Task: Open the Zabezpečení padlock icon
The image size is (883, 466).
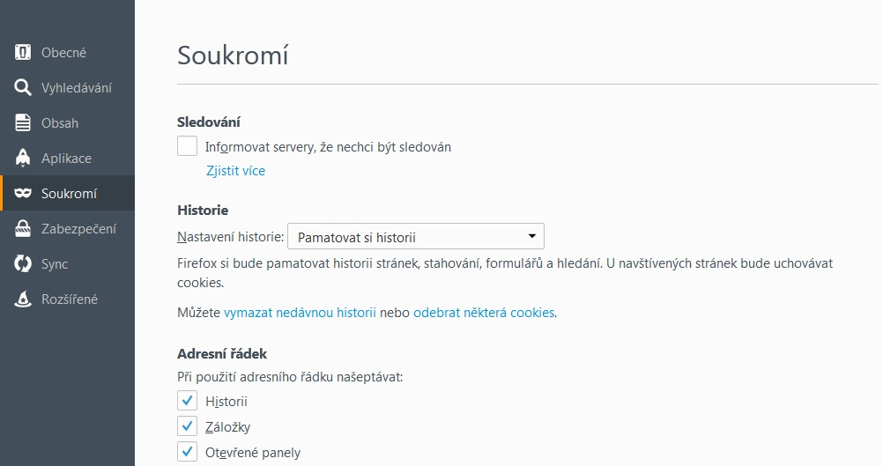Action: [x=23, y=228]
